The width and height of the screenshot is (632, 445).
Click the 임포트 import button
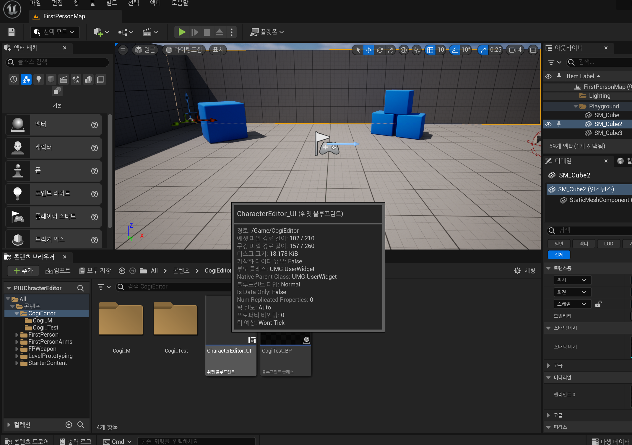pos(58,270)
